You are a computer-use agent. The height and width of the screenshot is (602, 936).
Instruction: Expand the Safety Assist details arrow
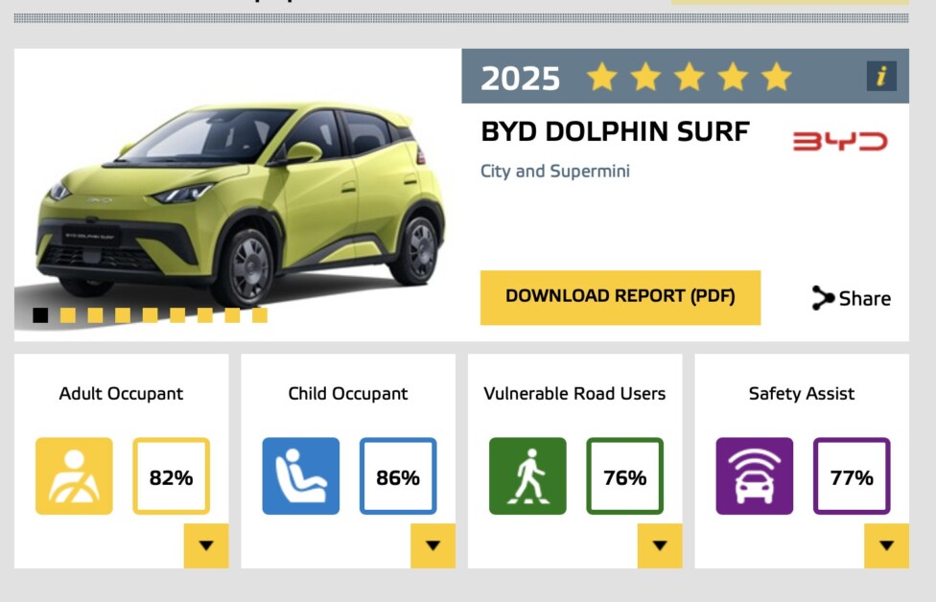[x=886, y=546]
